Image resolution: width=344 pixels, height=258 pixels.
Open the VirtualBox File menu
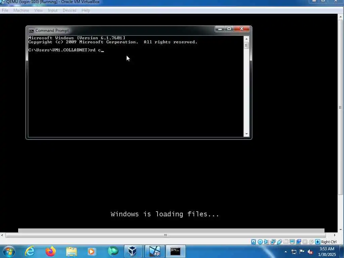pyautogui.click(x=5, y=10)
